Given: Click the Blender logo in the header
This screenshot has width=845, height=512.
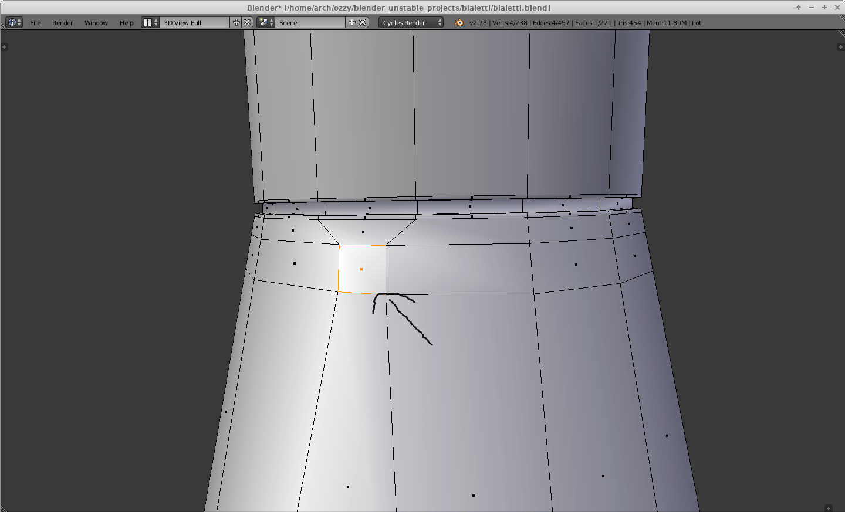Looking at the screenshot, I should (x=458, y=22).
